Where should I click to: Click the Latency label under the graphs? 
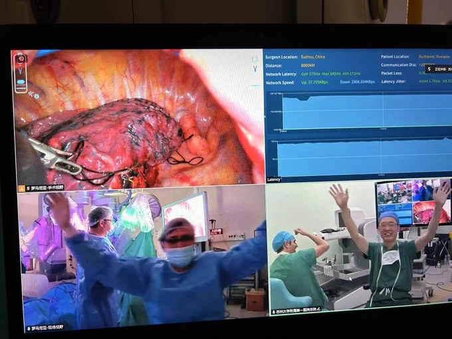click(274, 179)
